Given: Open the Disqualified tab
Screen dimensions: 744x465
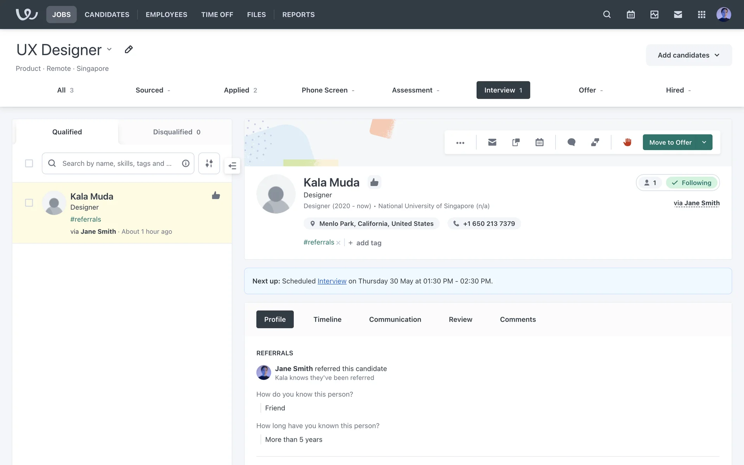Looking at the screenshot, I should click(176, 132).
